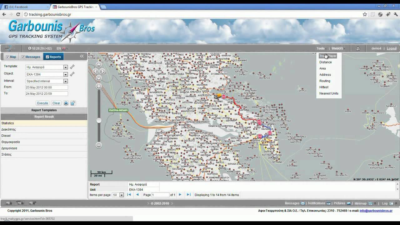Open the Log icon in bottom bar
The height and width of the screenshot is (225, 400).
(x=391, y=203)
